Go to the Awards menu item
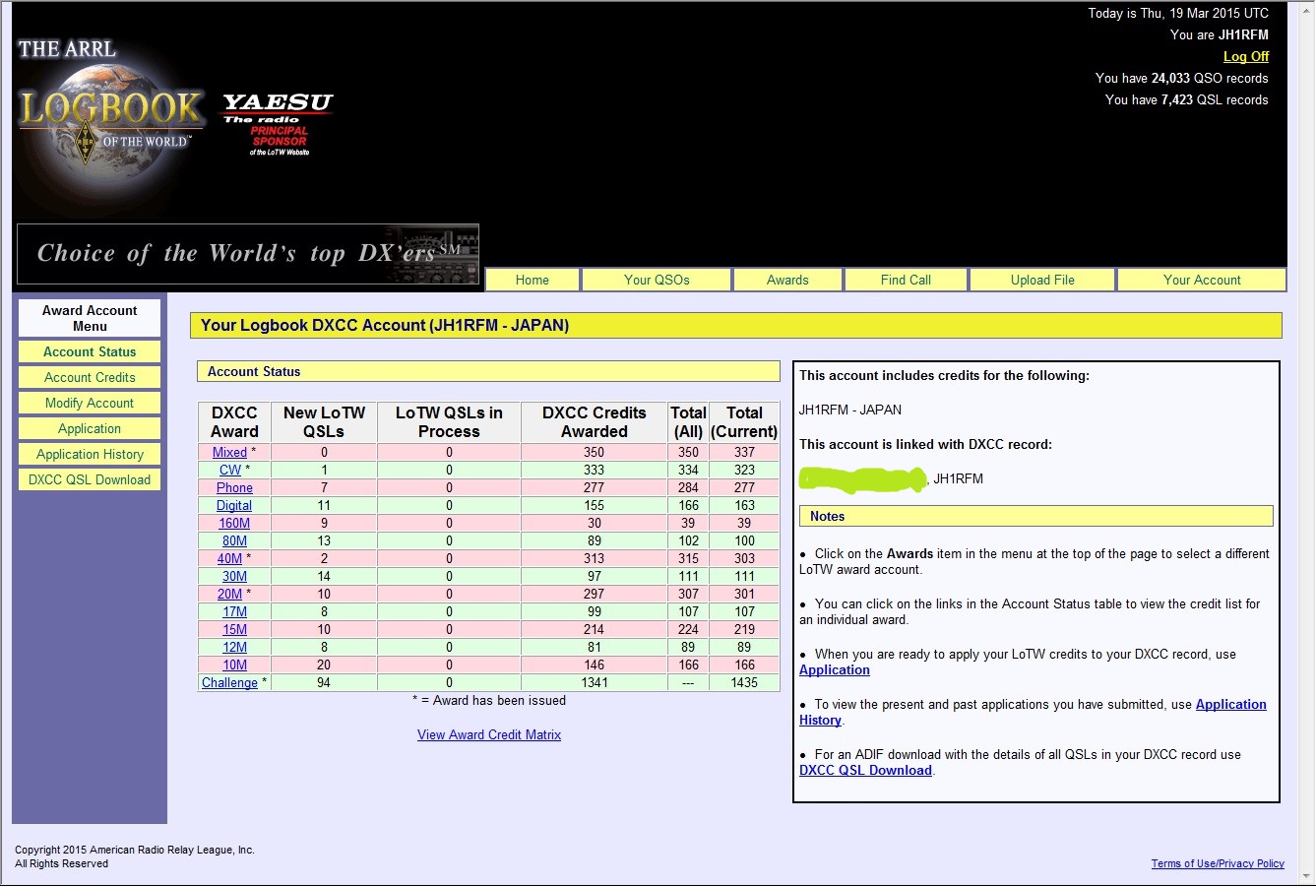1316x886 pixels. coord(787,280)
